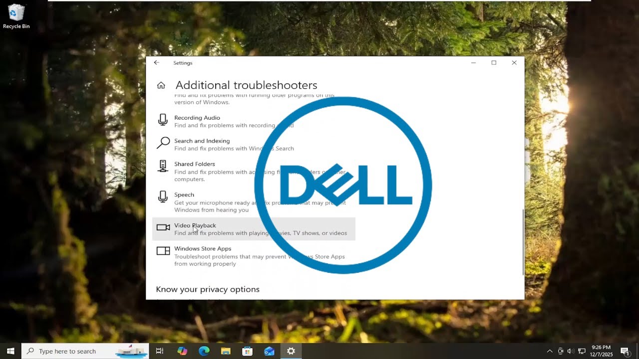Select the Recycle Bin desktop icon
Image resolution: width=639 pixels, height=359 pixels.
point(16,16)
